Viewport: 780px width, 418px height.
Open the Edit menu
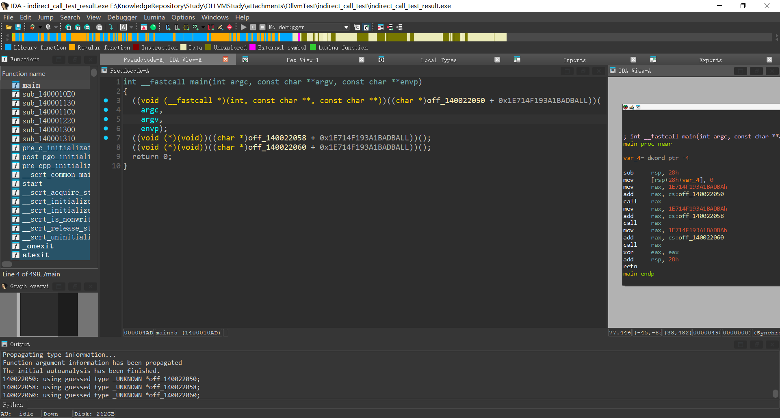point(25,17)
